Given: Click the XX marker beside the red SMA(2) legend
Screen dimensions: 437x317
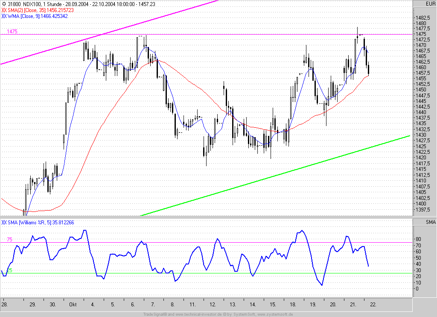Looking at the screenshot, I should pyautogui.click(x=4, y=10).
